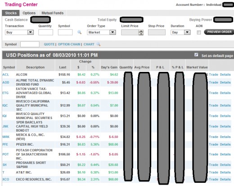Click Details in the ALCON row

point(225,75)
